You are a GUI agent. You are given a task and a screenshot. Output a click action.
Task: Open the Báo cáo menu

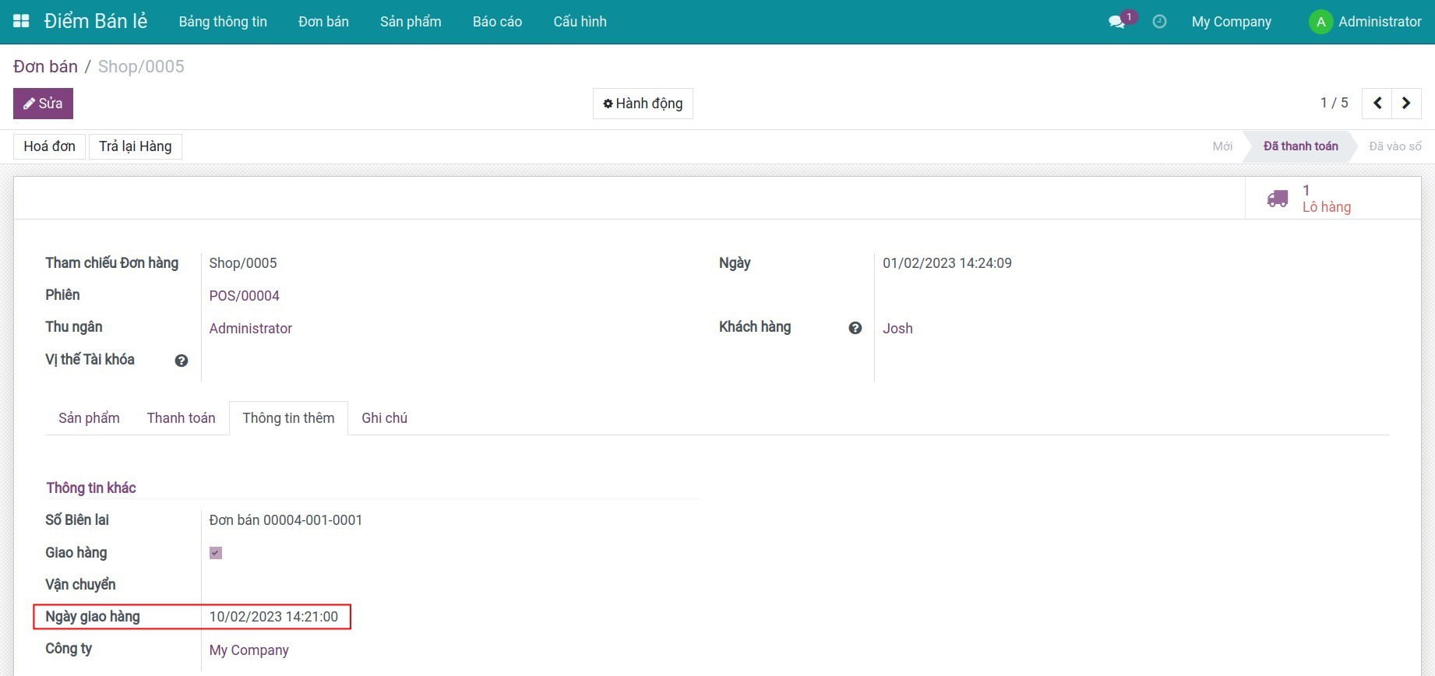click(497, 22)
